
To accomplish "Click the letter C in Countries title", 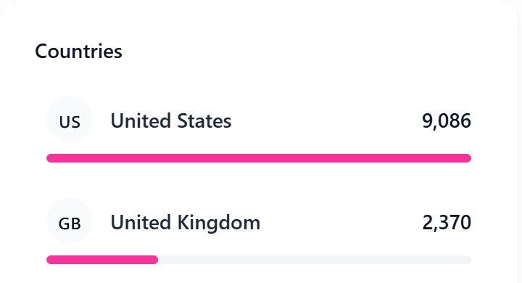I will [x=41, y=52].
